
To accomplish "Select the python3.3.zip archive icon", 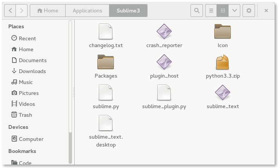I will (x=223, y=62).
